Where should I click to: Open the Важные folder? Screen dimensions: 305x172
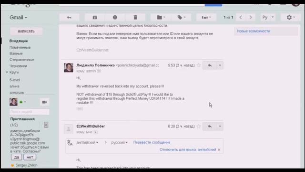click(x=16, y=54)
